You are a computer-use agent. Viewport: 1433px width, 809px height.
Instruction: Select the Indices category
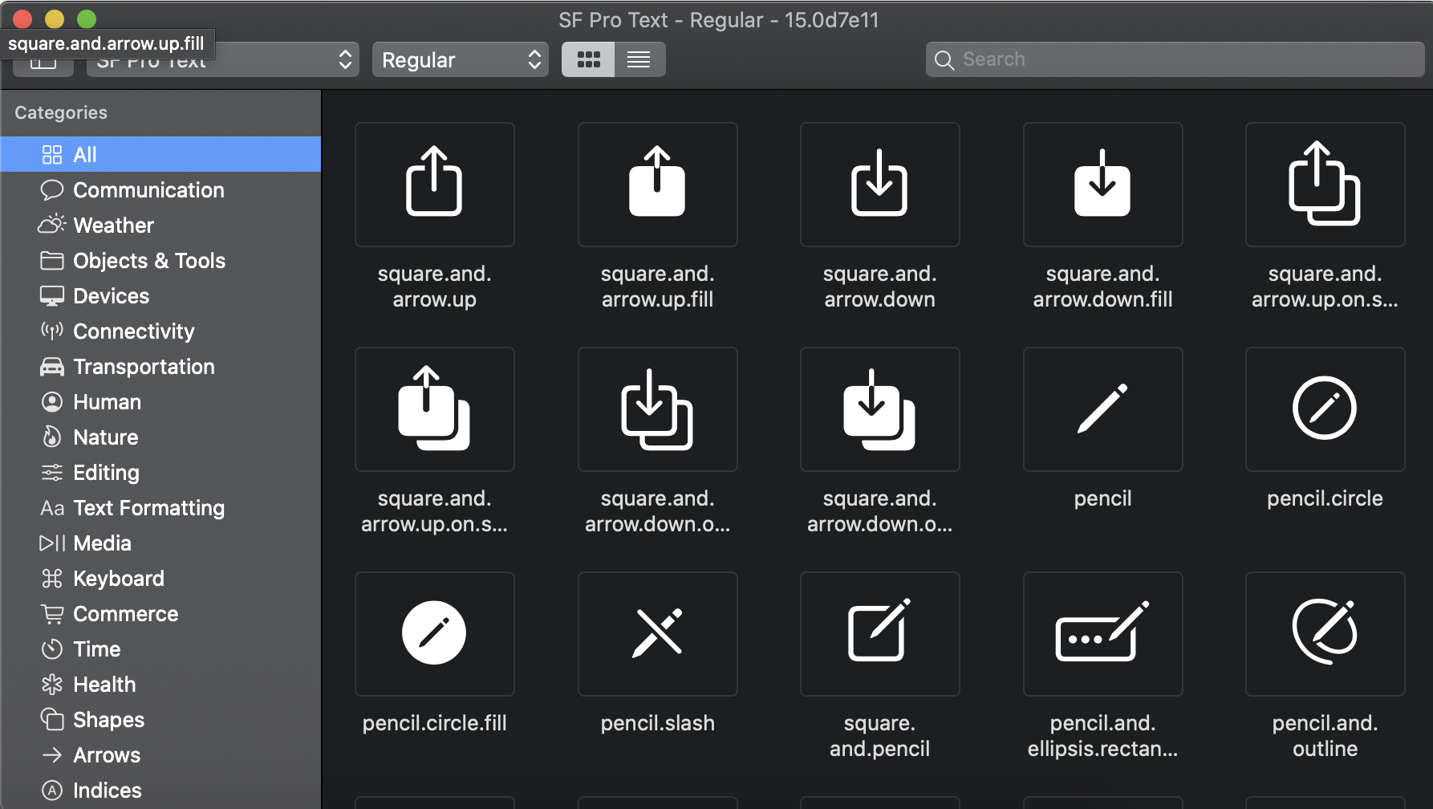160,790
